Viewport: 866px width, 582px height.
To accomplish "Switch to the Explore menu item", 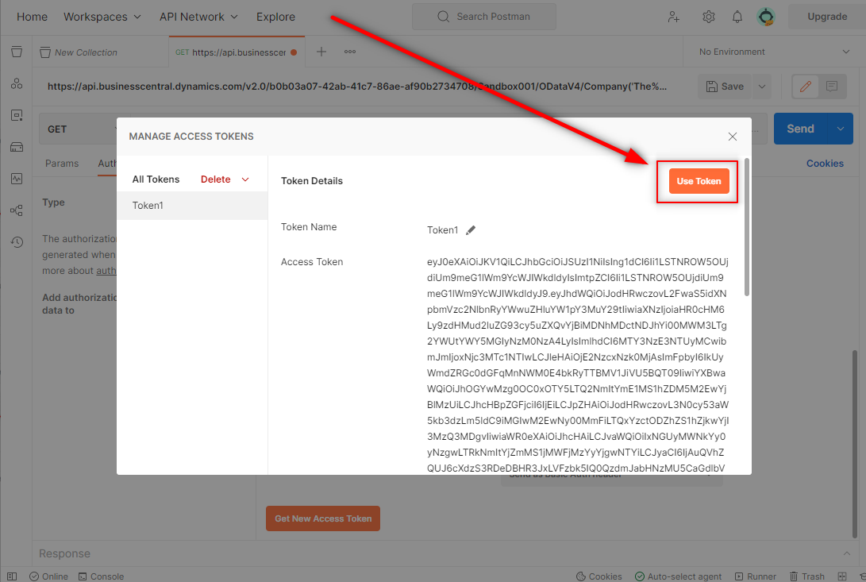I will tap(275, 16).
